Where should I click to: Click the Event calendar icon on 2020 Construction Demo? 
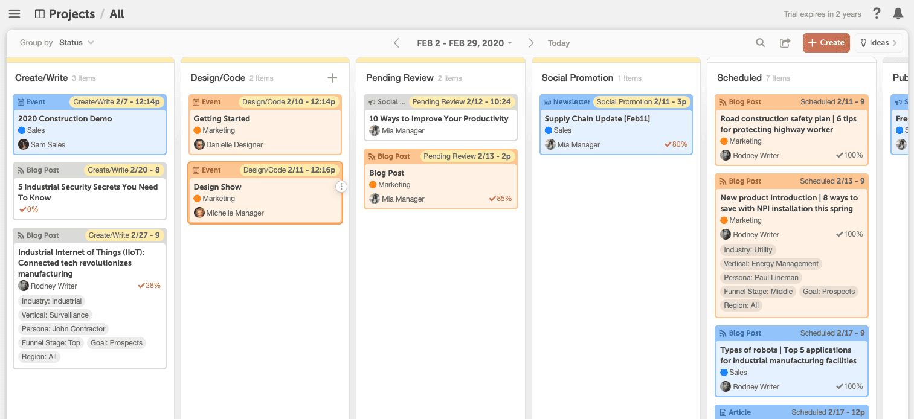[21, 102]
